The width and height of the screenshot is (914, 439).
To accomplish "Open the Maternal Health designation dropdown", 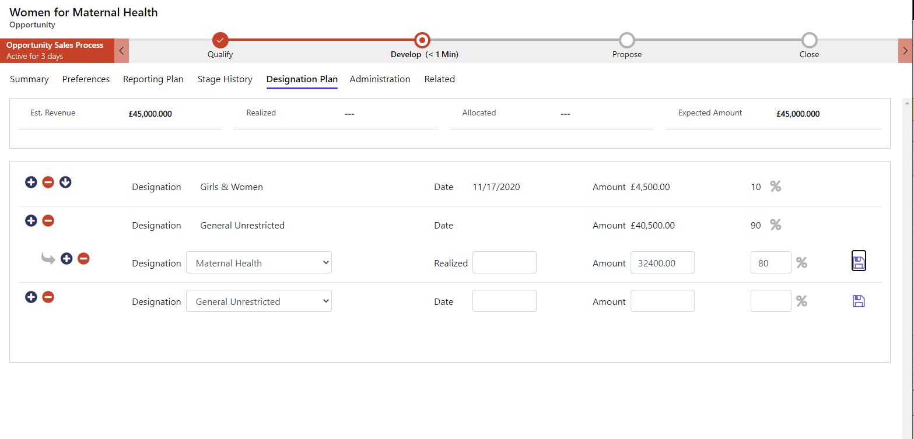I will (x=259, y=262).
